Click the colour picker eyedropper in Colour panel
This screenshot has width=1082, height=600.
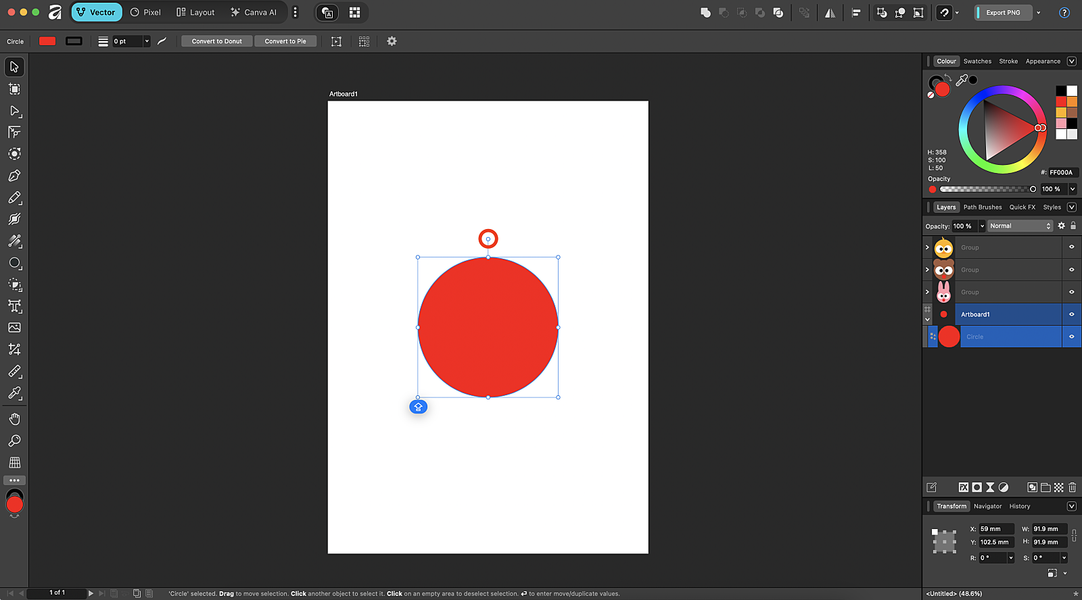point(962,80)
